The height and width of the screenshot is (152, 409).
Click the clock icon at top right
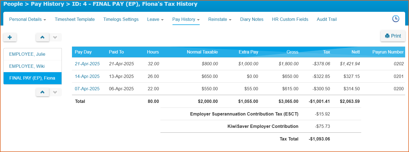396,19
